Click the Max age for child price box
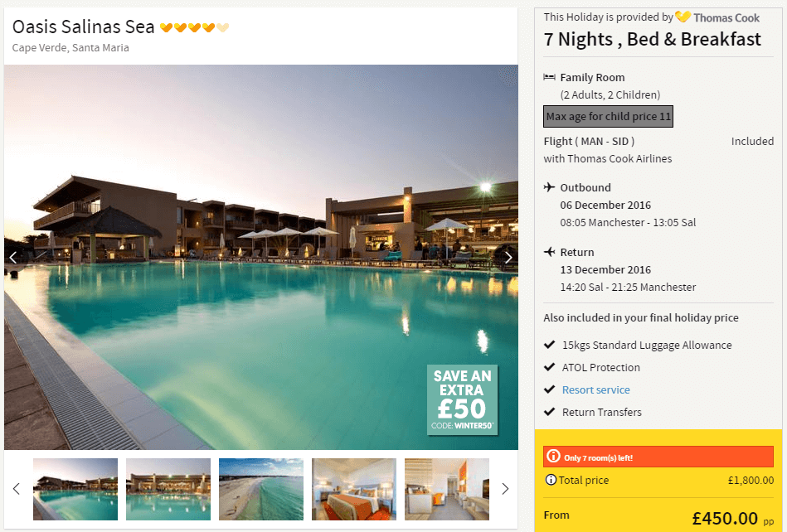 click(x=608, y=116)
